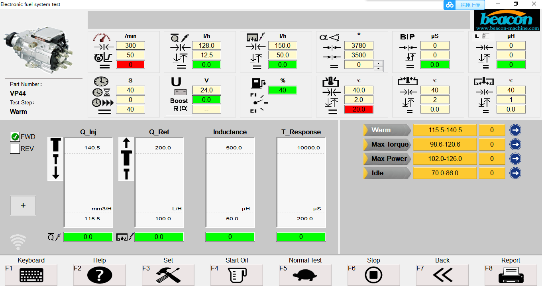This screenshot has height=286, width=542.
Task: Select the Idle test step
Action: (387, 173)
